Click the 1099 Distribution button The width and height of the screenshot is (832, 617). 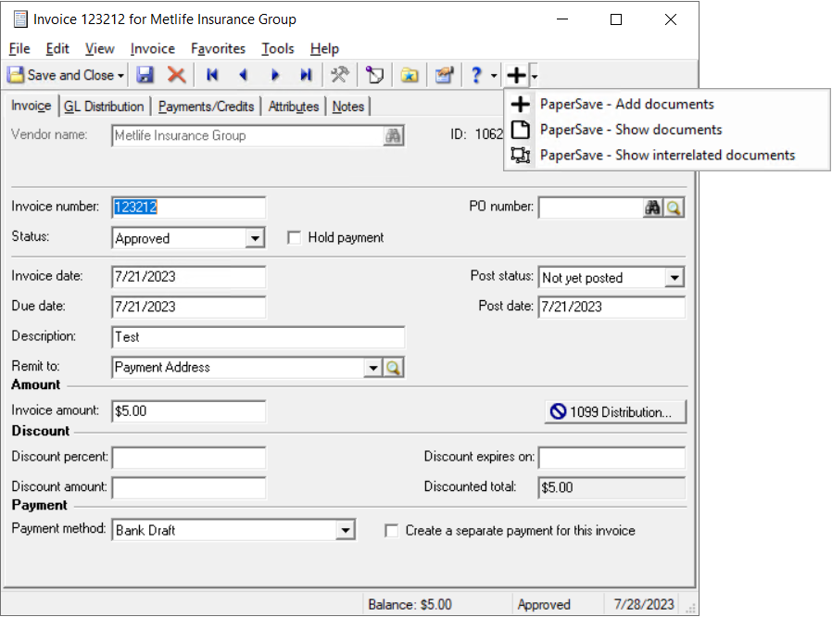[615, 412]
